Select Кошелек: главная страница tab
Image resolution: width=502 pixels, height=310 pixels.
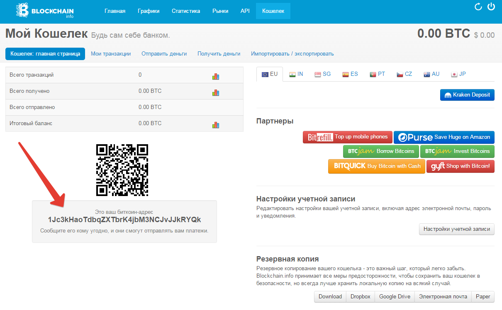click(x=45, y=54)
